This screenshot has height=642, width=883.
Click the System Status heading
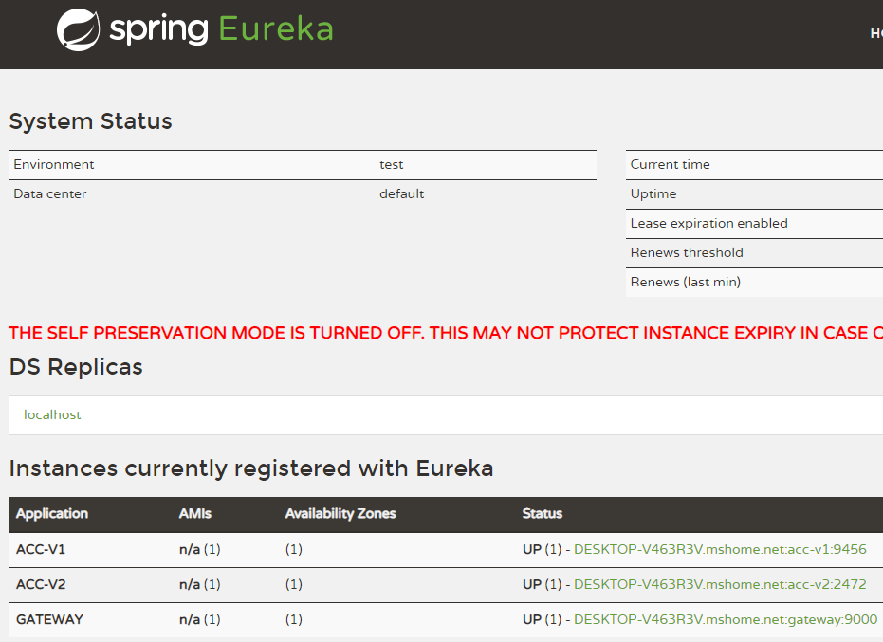(x=90, y=121)
